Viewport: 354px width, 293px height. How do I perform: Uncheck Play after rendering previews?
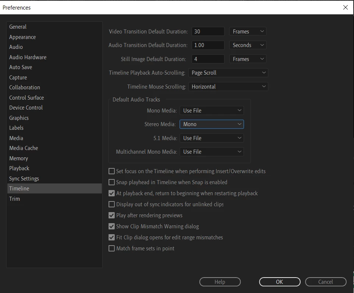click(111, 215)
